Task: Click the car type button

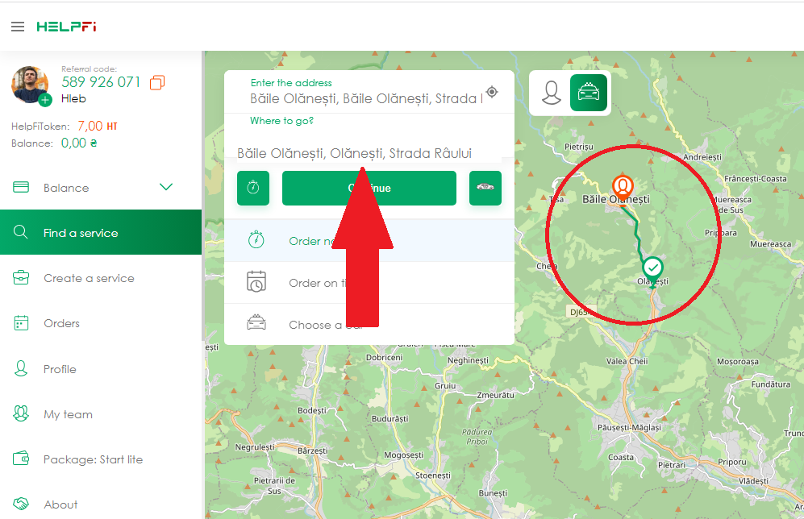Action: [485, 188]
